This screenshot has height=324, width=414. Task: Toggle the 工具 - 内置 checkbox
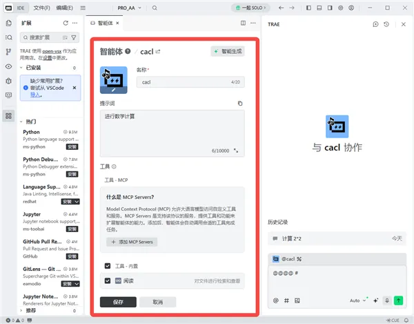[108, 265]
